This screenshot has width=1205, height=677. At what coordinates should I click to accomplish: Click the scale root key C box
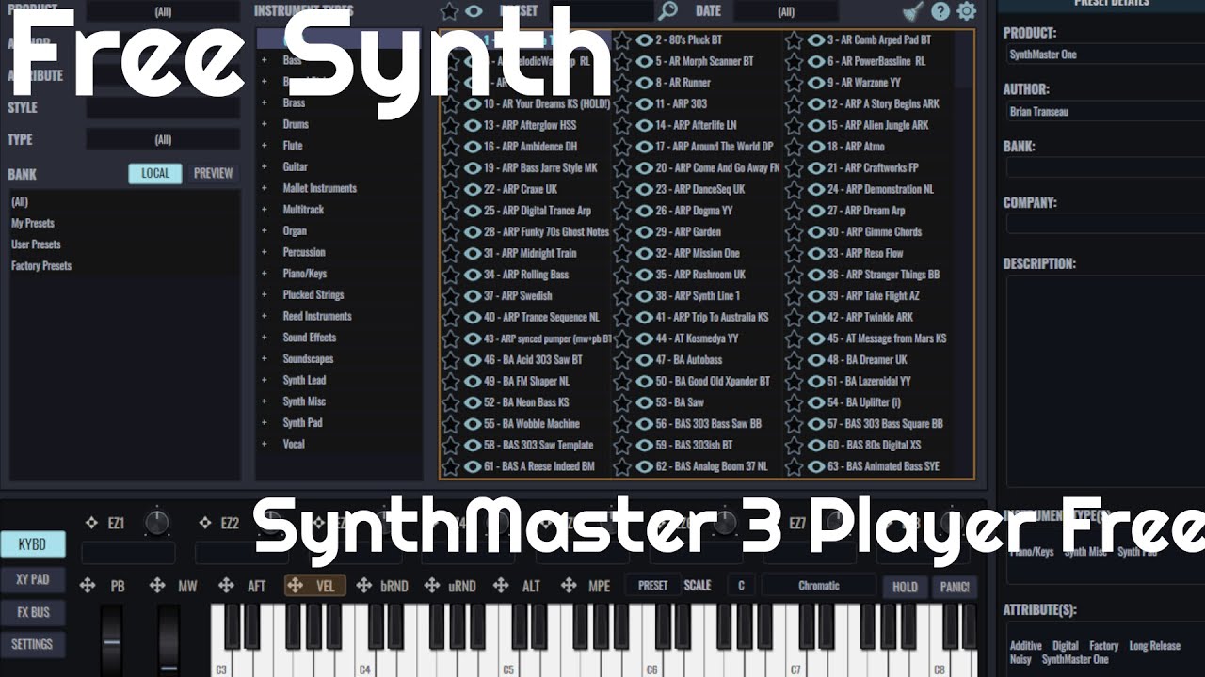(741, 585)
